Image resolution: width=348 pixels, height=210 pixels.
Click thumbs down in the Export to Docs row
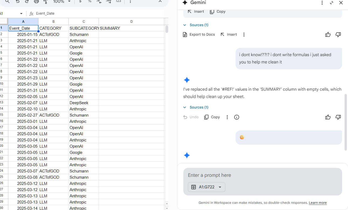(338, 35)
